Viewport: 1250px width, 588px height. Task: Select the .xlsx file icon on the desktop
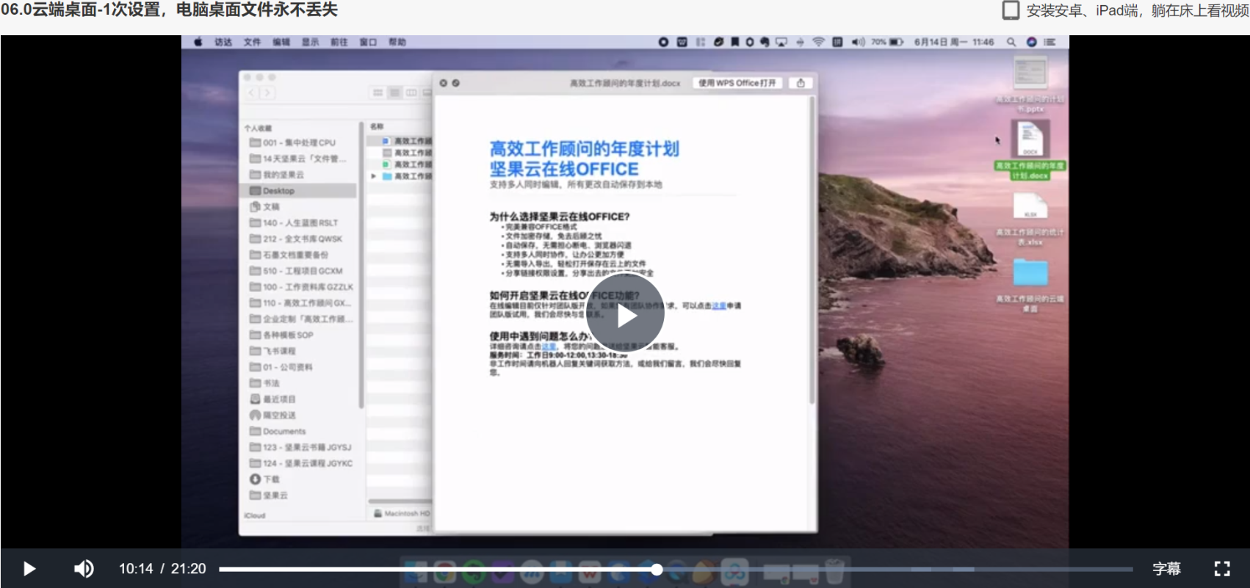1030,206
